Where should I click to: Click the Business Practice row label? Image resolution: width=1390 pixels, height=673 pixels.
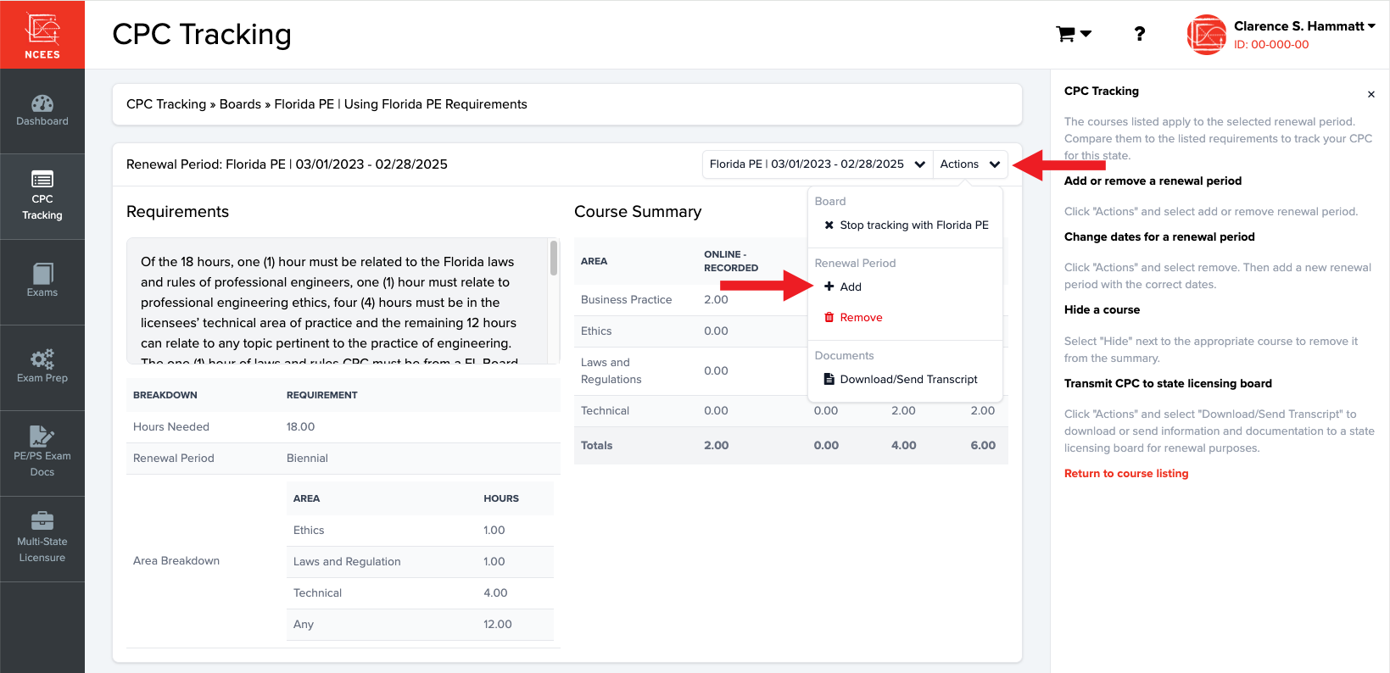(626, 299)
